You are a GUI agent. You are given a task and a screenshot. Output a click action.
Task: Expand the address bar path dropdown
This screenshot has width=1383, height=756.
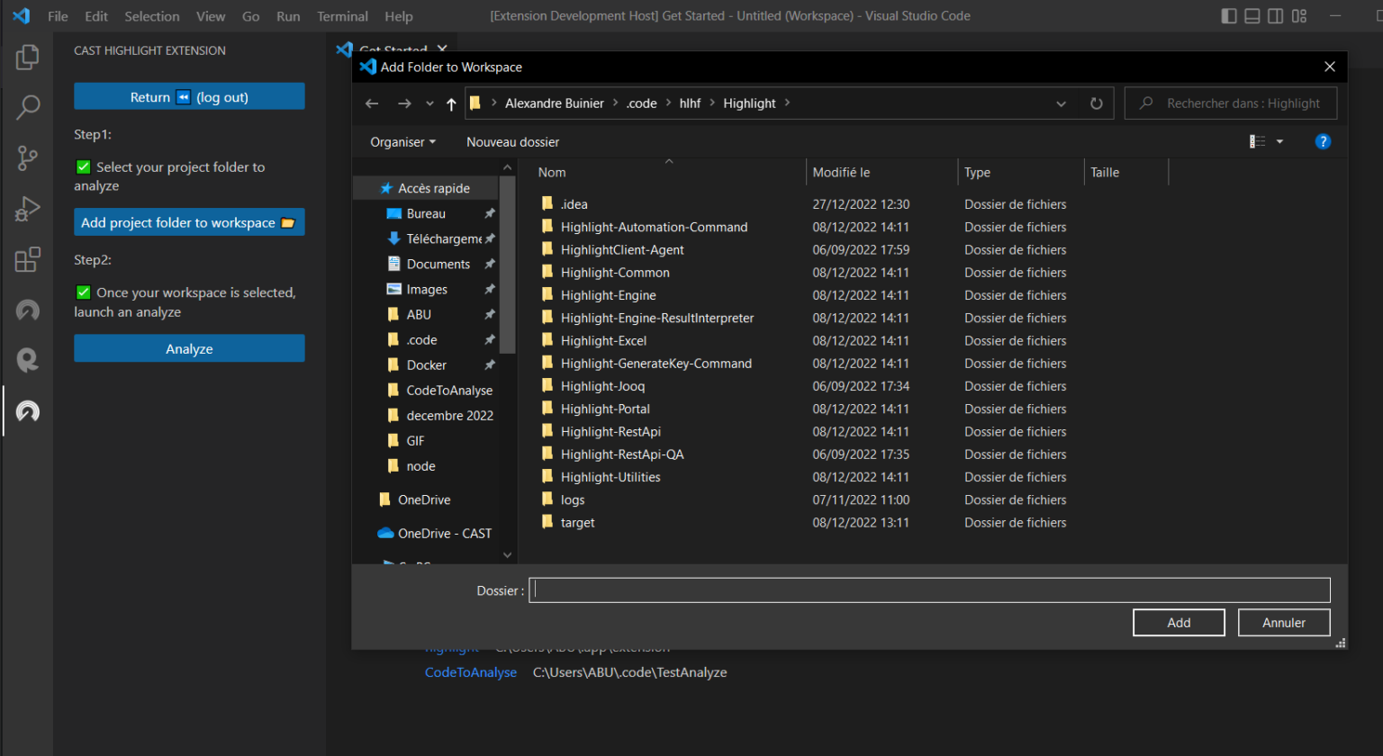(1060, 103)
